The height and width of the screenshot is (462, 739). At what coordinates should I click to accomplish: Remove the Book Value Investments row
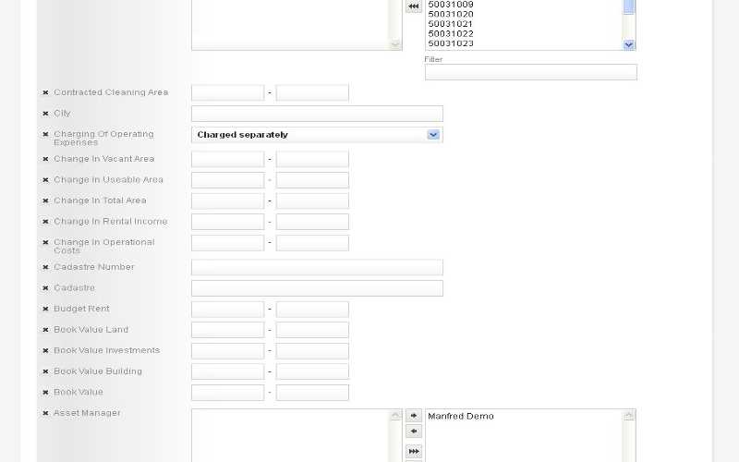tap(45, 351)
